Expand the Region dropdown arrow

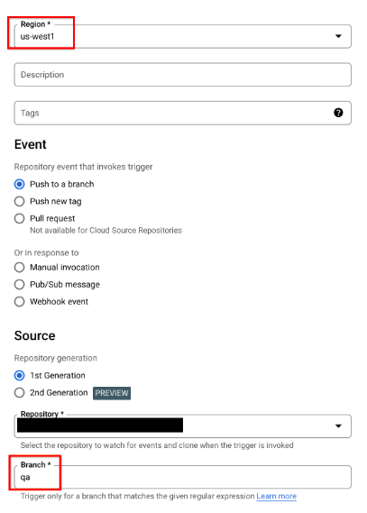click(x=338, y=36)
